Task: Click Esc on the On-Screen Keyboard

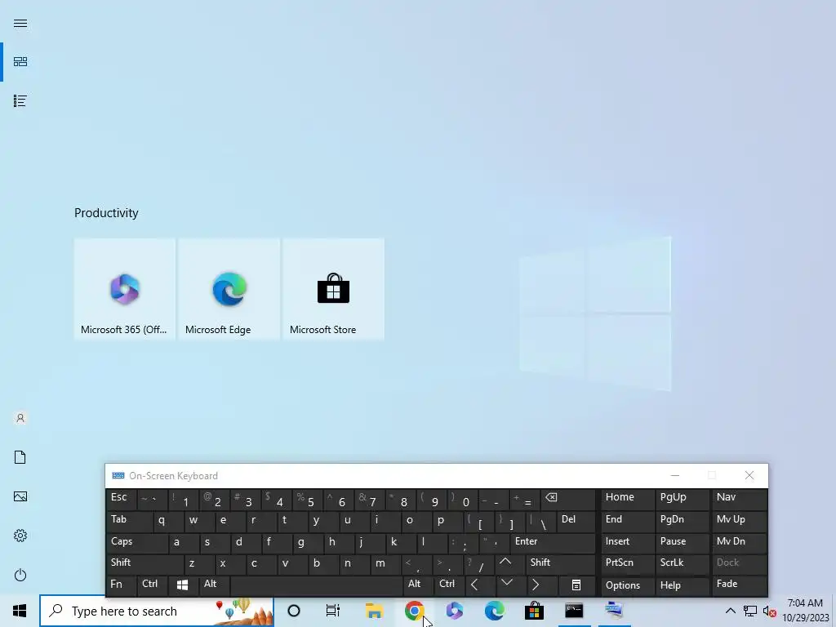Action: tap(121, 499)
